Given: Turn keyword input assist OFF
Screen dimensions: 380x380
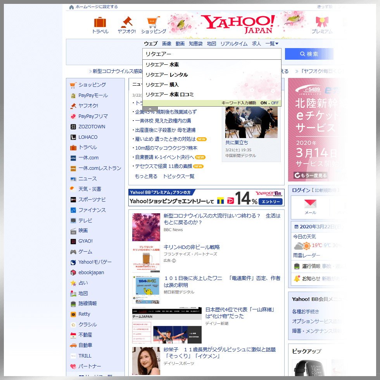Looking at the screenshot, I should click(275, 103).
